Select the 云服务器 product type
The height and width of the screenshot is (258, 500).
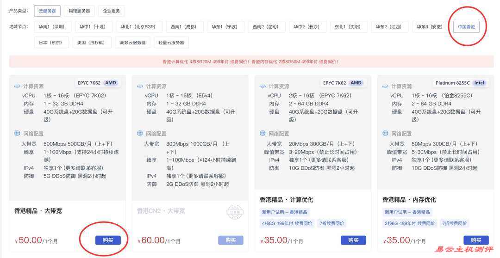[47, 11]
